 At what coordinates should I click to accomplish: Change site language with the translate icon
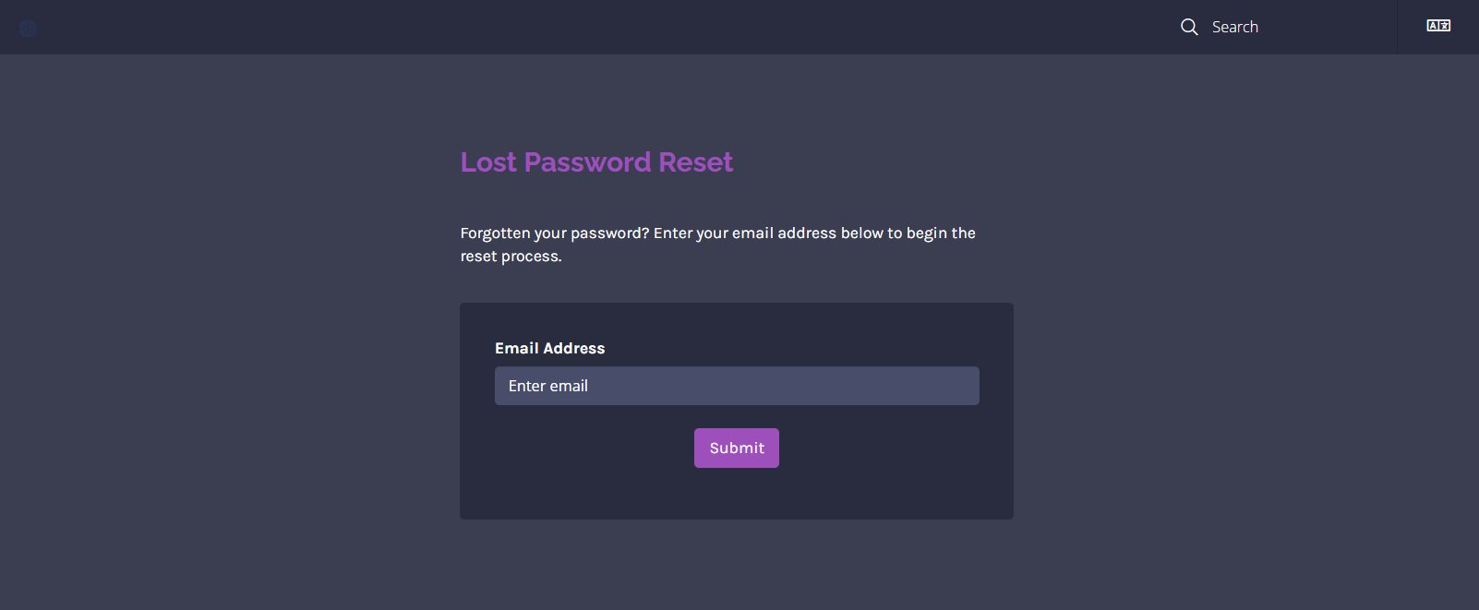click(1438, 26)
